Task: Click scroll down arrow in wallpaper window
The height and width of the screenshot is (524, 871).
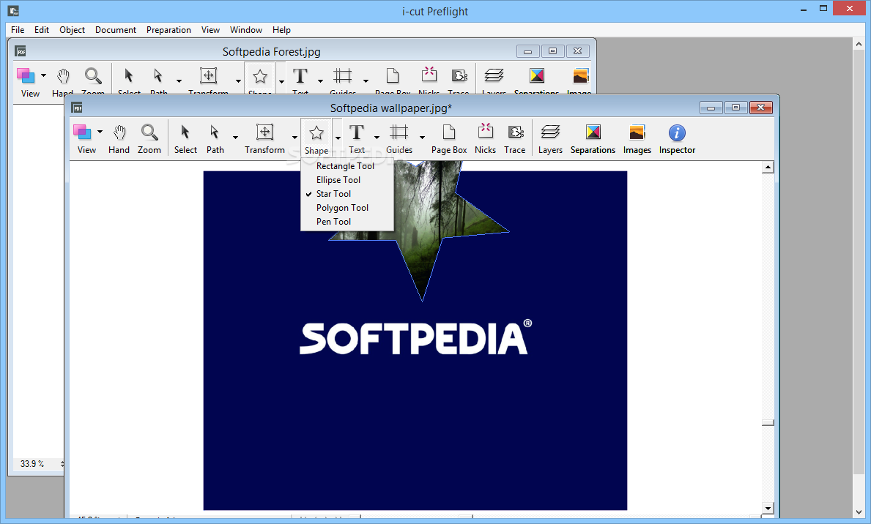Action: point(768,508)
